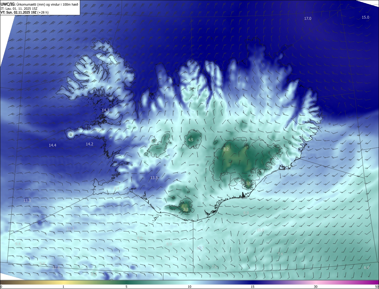Click the 14.2 value on the map
The image size is (379, 289).
tap(89, 144)
